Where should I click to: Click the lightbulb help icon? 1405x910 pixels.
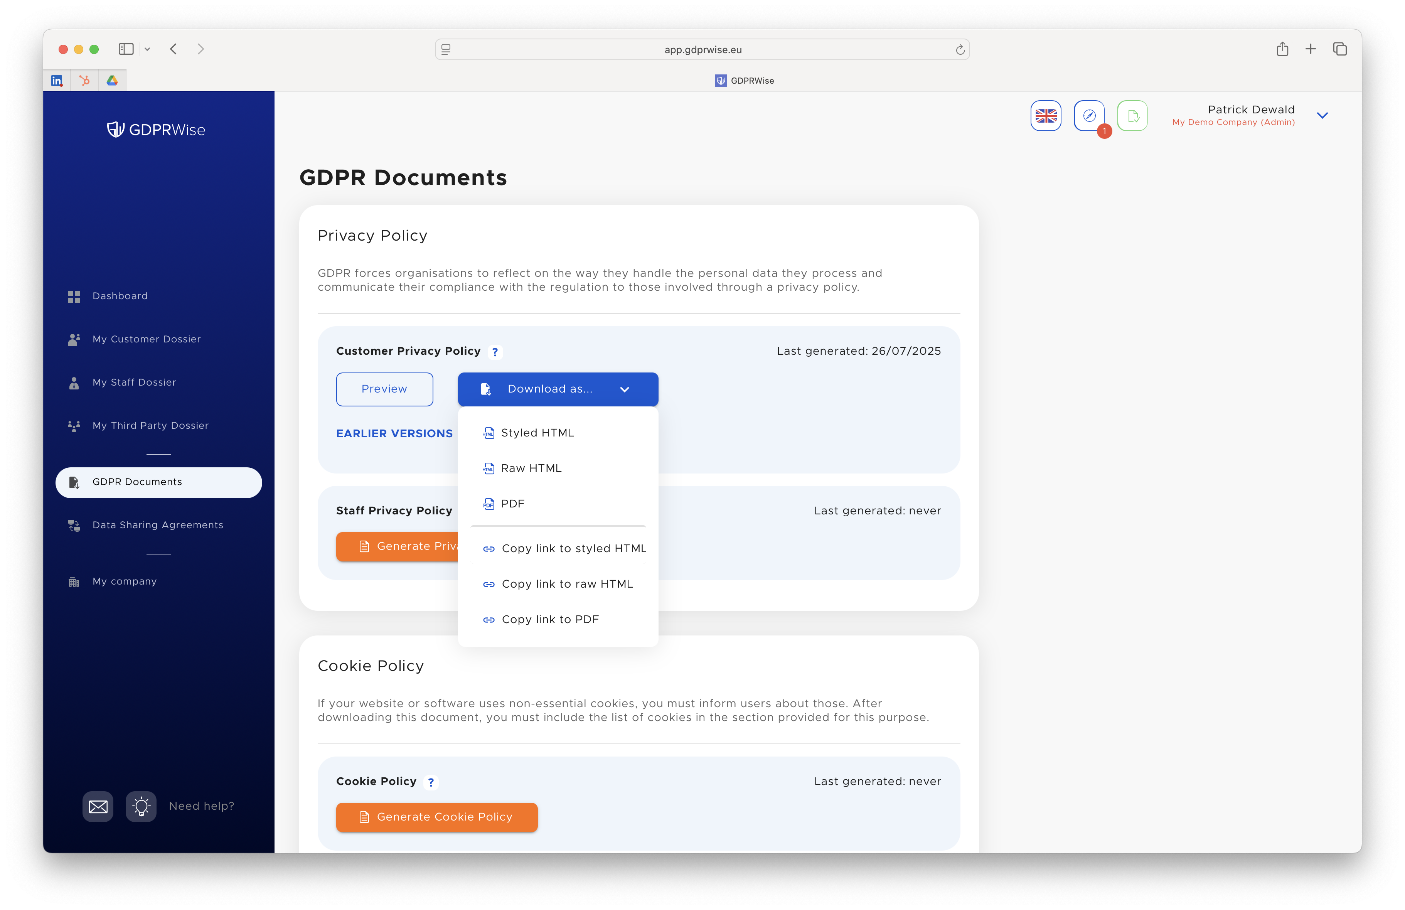click(x=141, y=806)
